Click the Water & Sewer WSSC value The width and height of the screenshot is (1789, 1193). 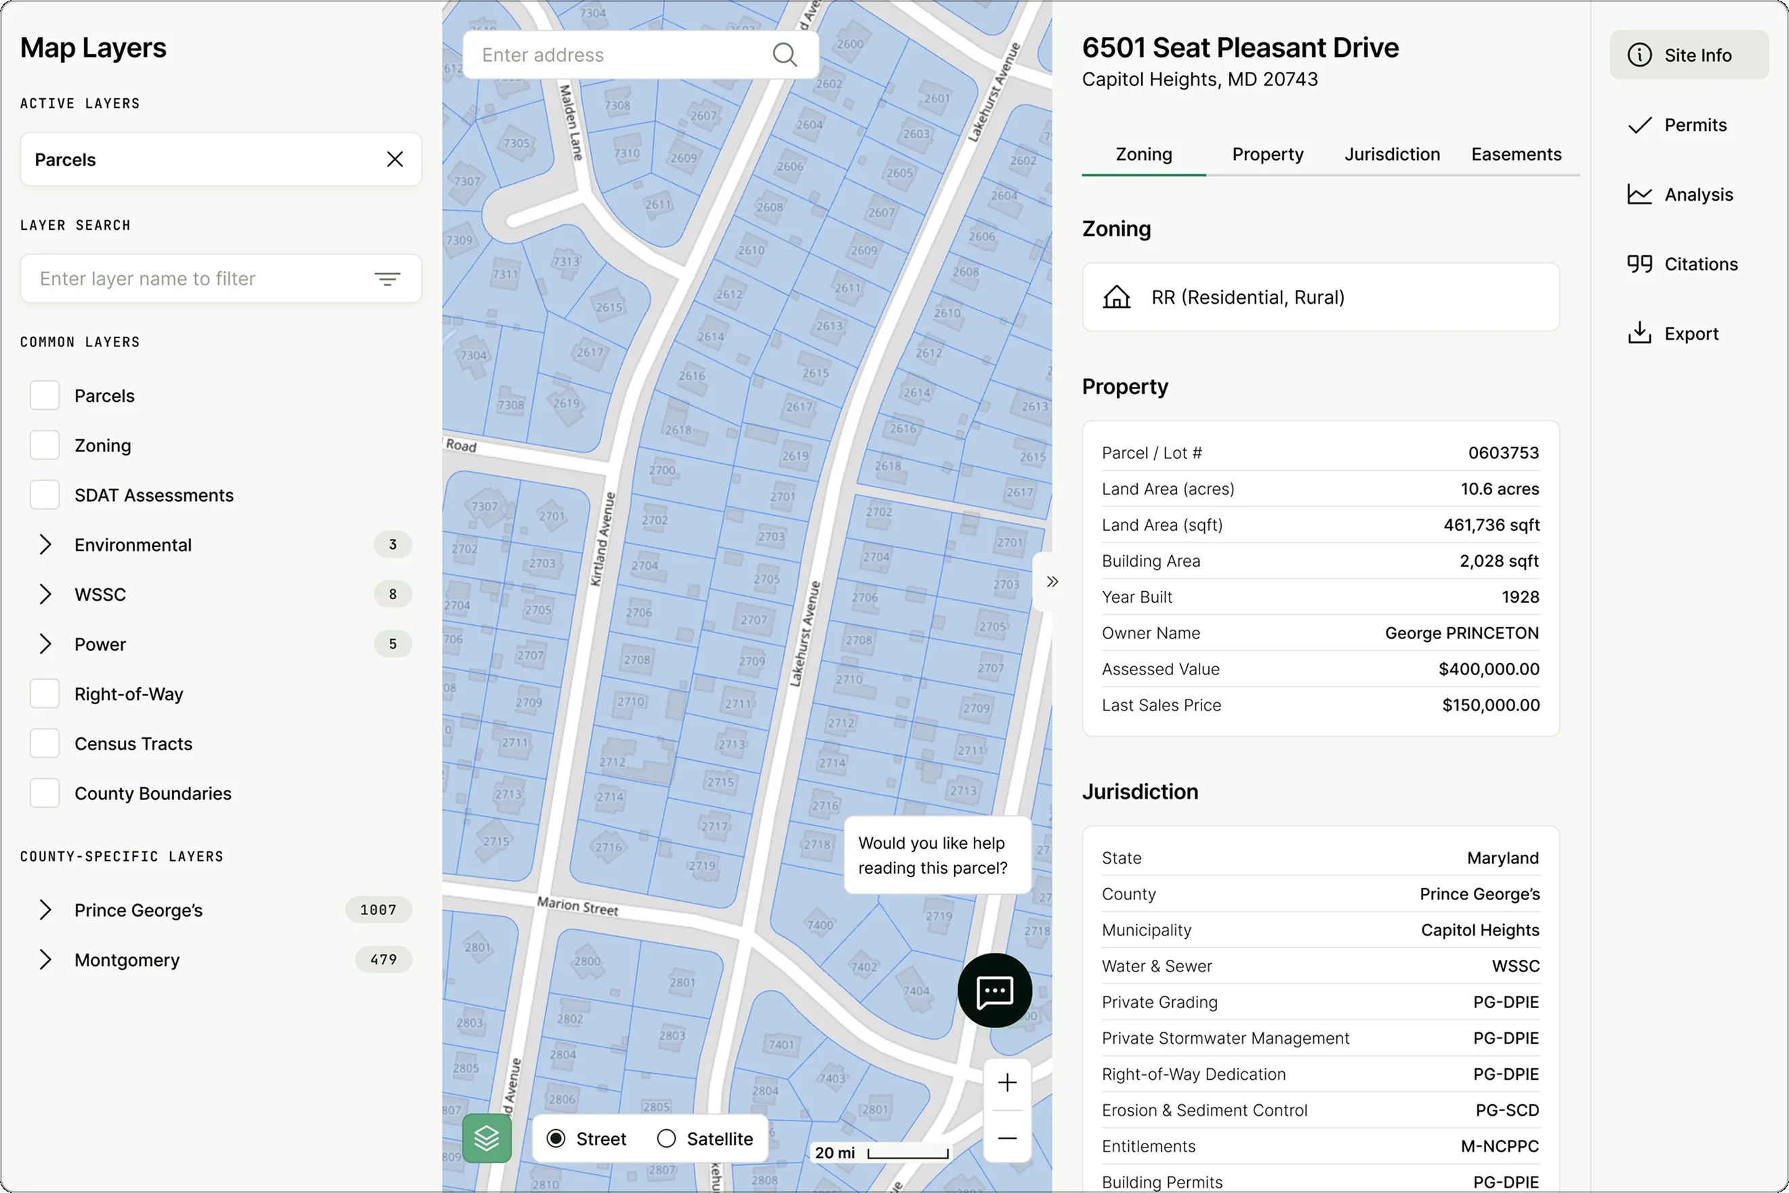coord(1515,967)
